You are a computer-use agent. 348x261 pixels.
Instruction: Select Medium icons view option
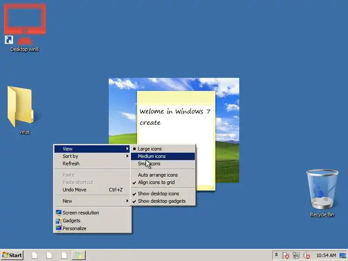pyautogui.click(x=163, y=156)
